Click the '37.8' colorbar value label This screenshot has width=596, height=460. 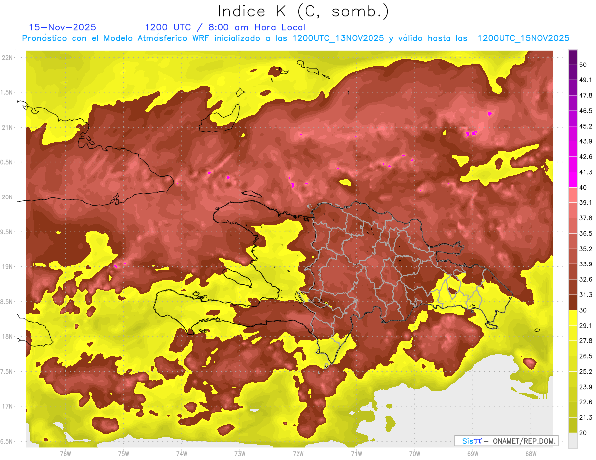(x=586, y=218)
